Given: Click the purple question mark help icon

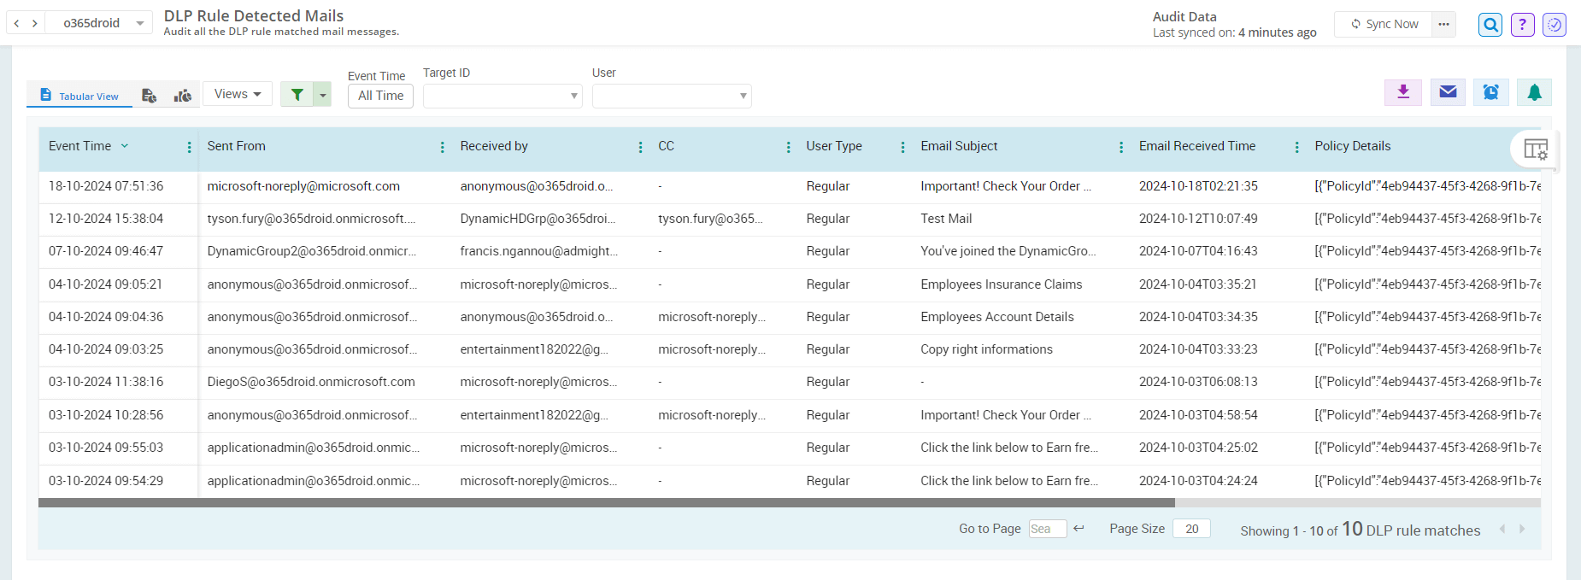Looking at the screenshot, I should coord(1522,25).
